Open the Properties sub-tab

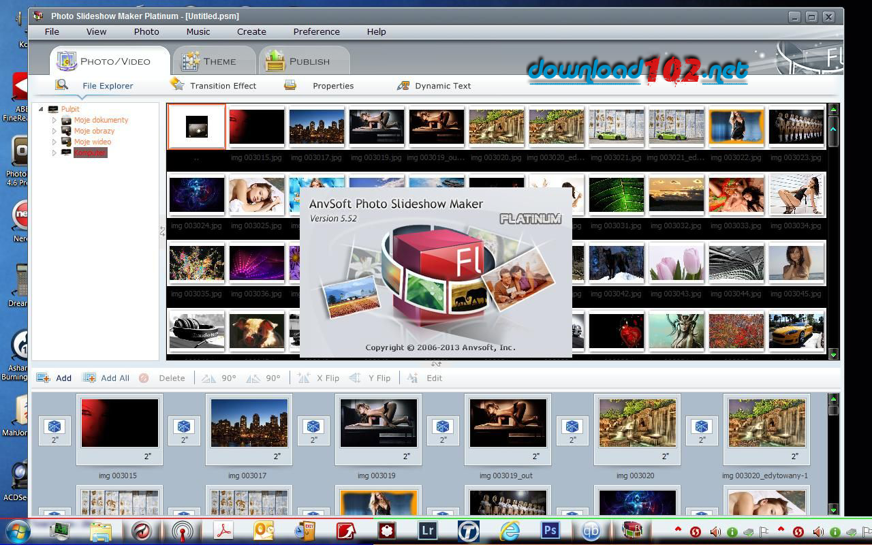tap(320, 85)
